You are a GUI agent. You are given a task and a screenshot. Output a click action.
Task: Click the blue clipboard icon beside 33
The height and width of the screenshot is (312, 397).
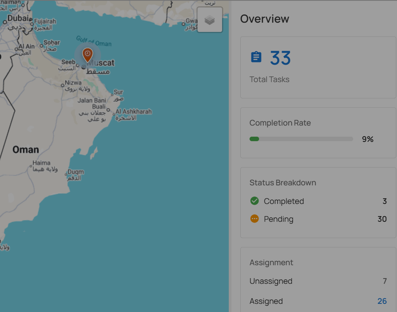click(256, 57)
